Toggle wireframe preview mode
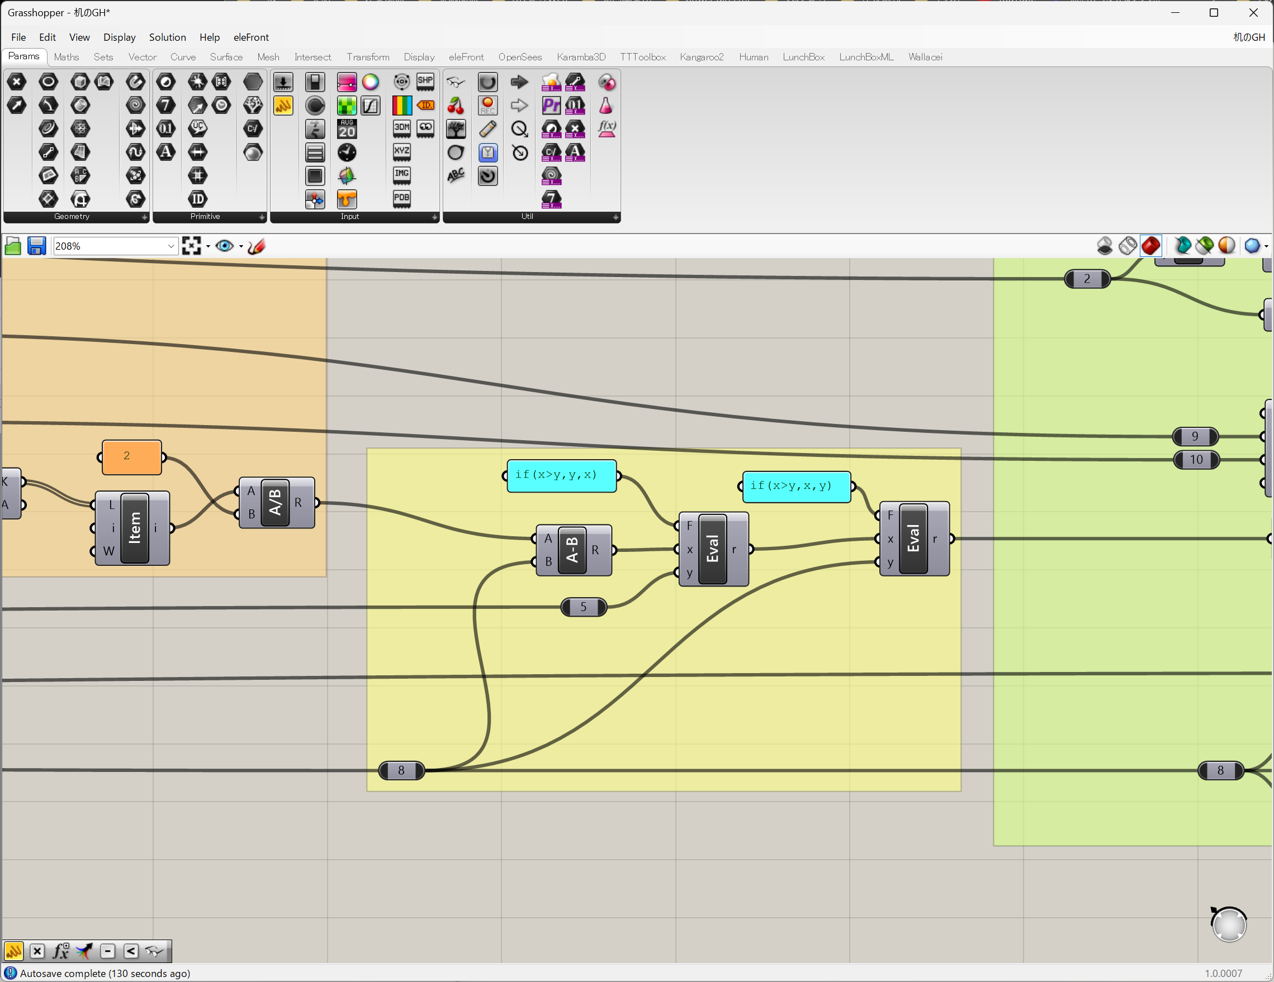This screenshot has width=1274, height=982. coord(1128,246)
